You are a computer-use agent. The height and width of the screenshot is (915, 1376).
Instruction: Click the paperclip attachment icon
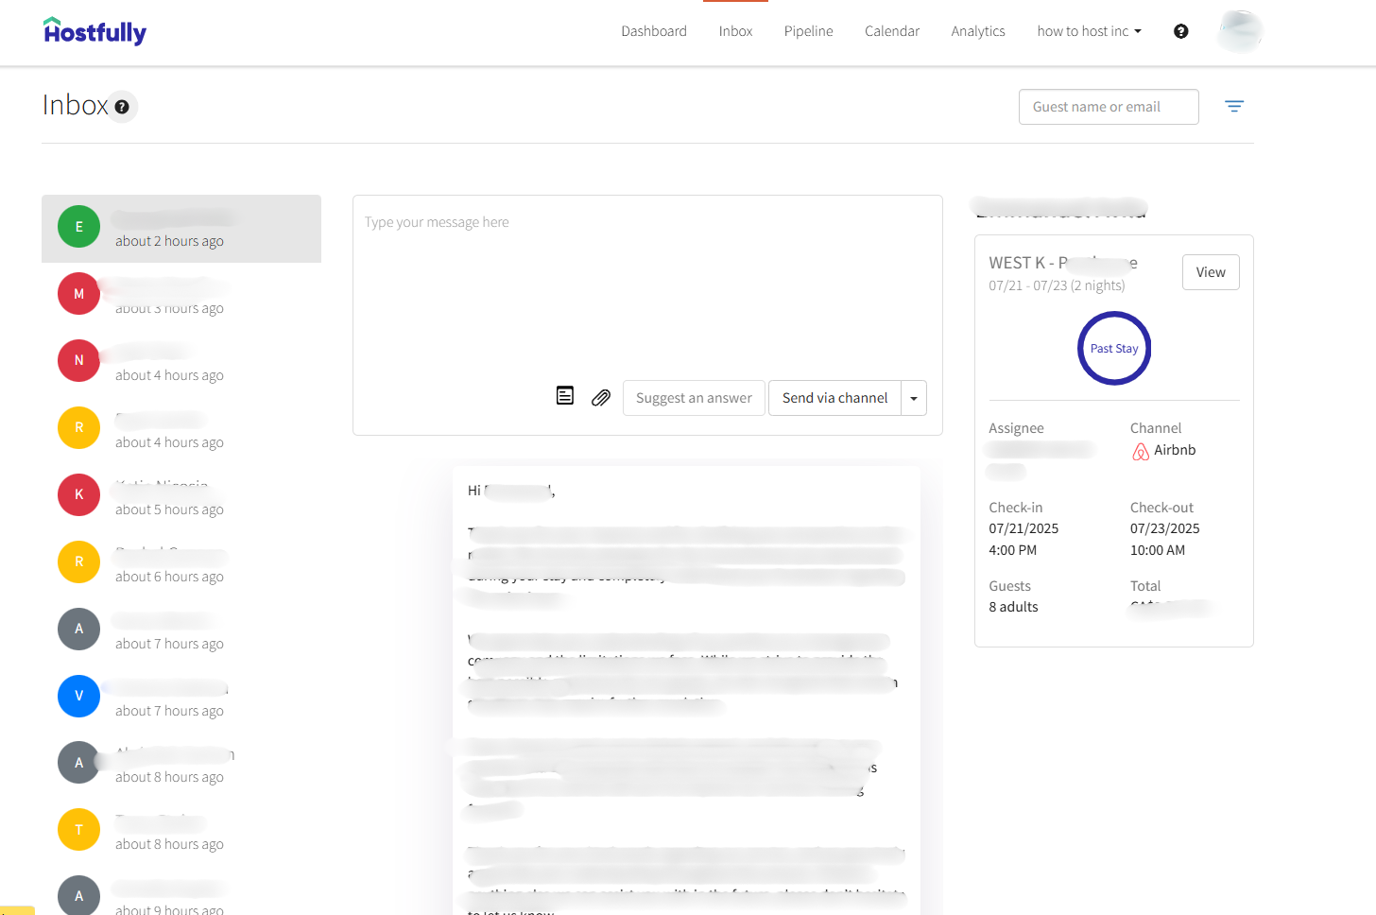click(601, 397)
